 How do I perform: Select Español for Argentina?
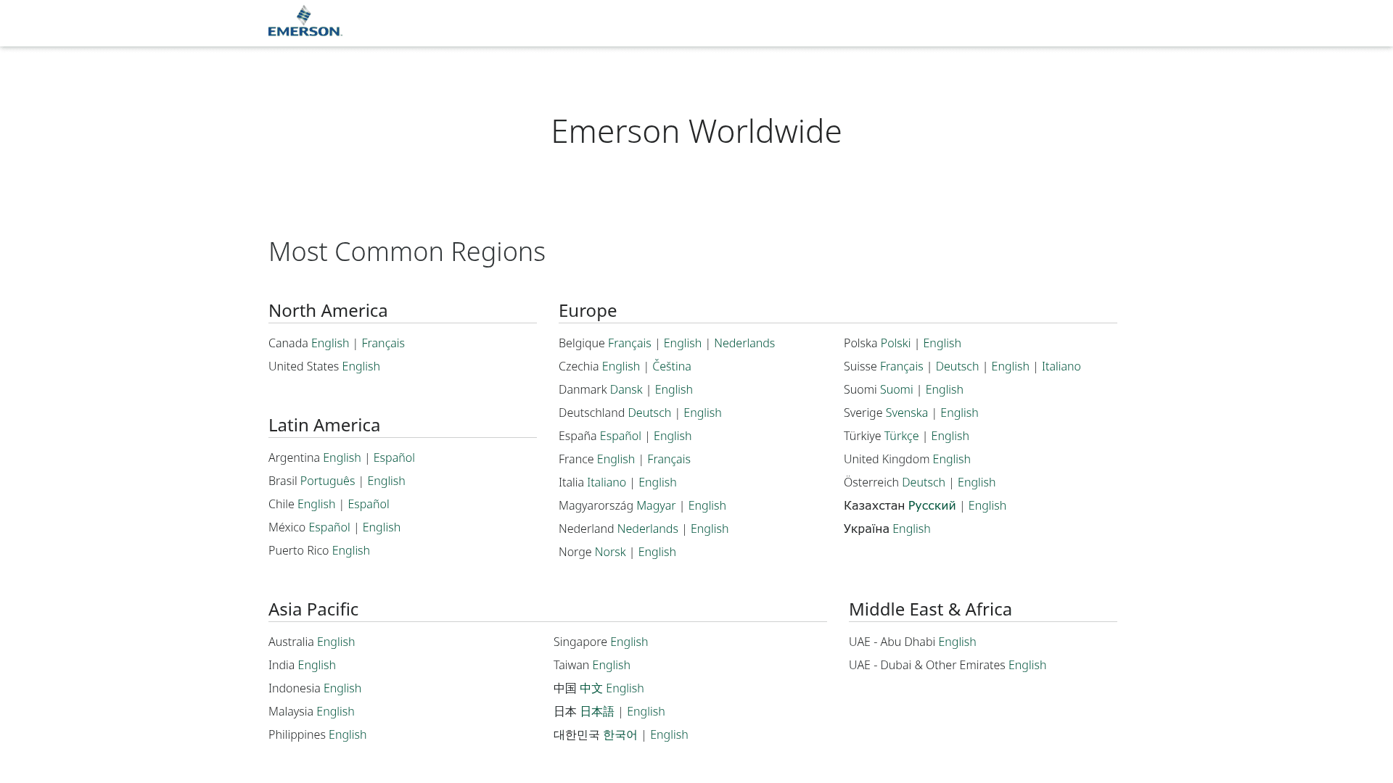pyautogui.click(x=395, y=457)
